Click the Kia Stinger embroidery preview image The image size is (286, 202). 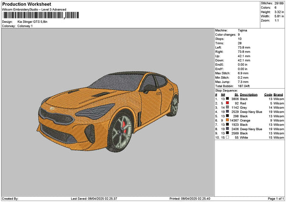click(108, 111)
